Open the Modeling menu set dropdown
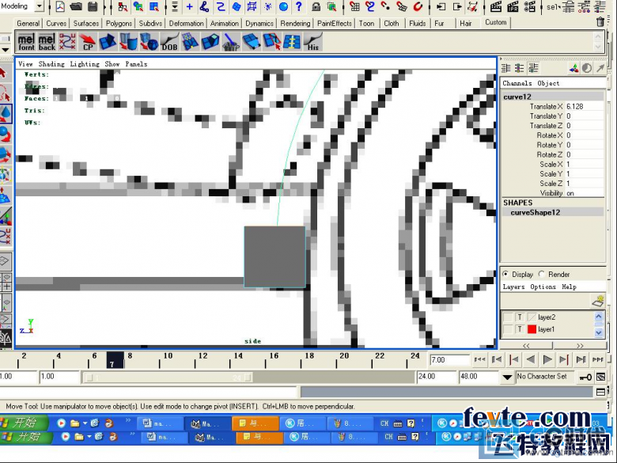Image resolution: width=617 pixels, height=463 pixels. 40,6
